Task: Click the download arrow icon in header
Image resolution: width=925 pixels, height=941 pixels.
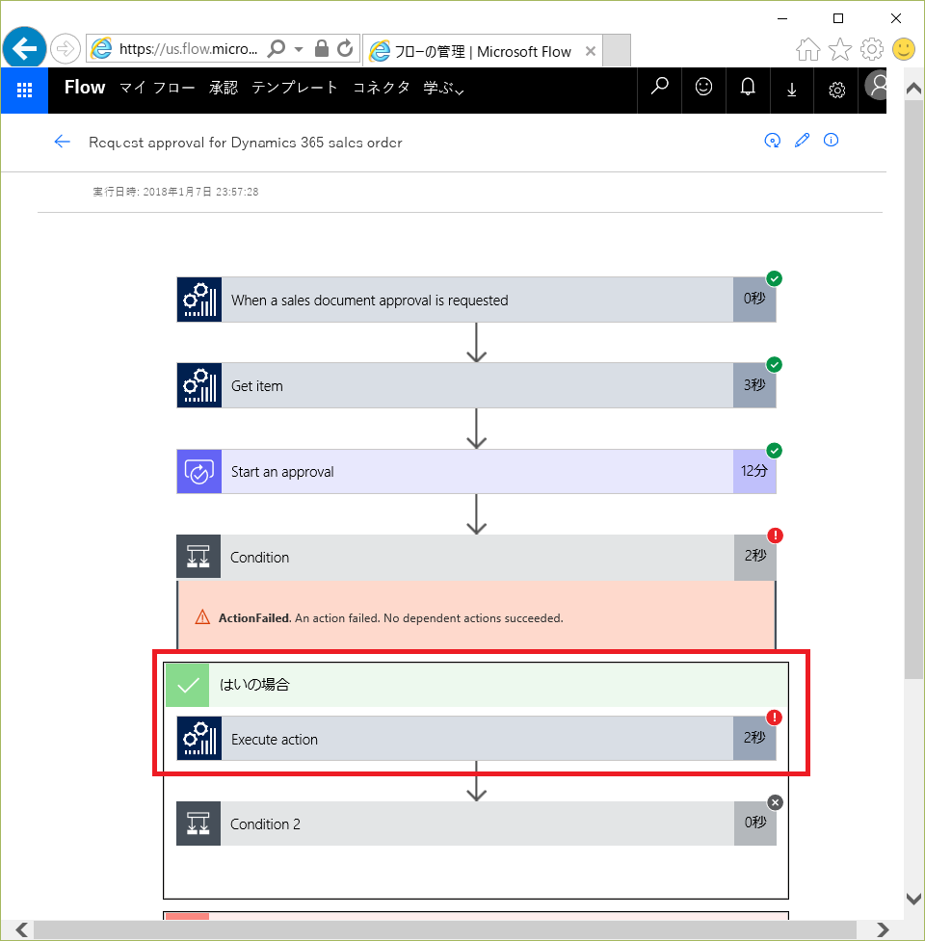Action: point(792,90)
